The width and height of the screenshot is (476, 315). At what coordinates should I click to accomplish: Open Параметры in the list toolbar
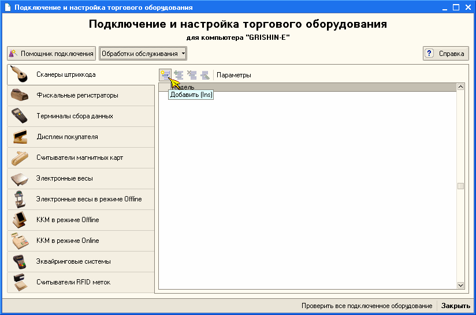234,75
